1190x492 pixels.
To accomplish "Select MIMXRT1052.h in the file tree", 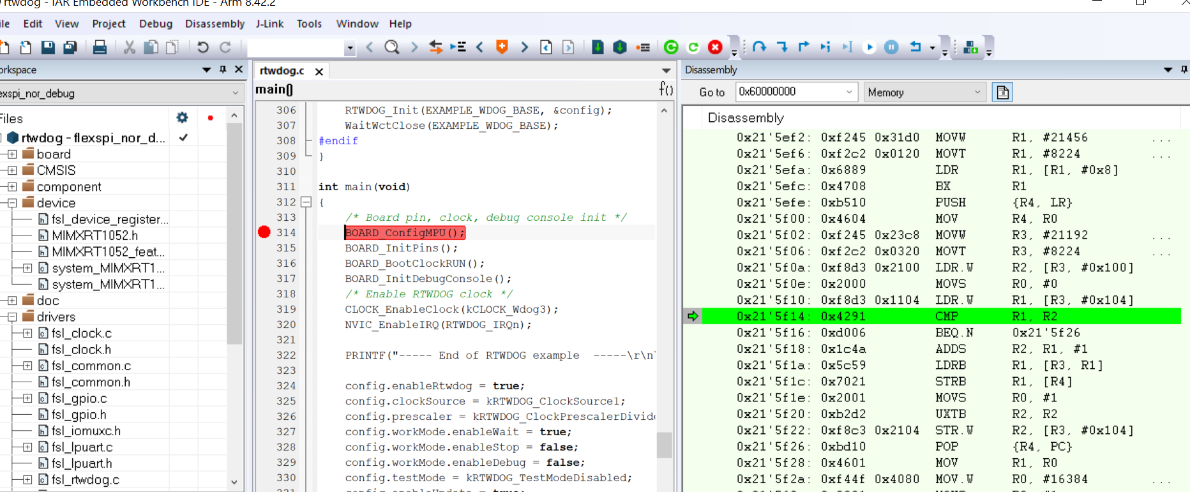I will tap(95, 235).
